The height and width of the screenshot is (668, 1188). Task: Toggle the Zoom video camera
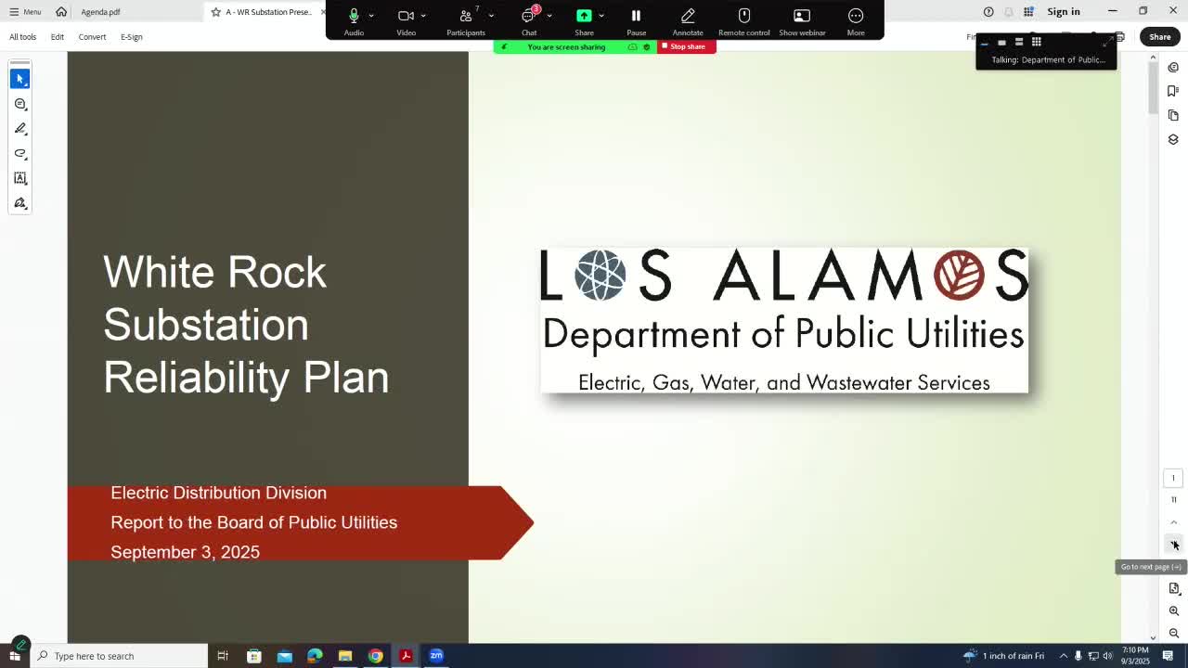click(x=406, y=20)
